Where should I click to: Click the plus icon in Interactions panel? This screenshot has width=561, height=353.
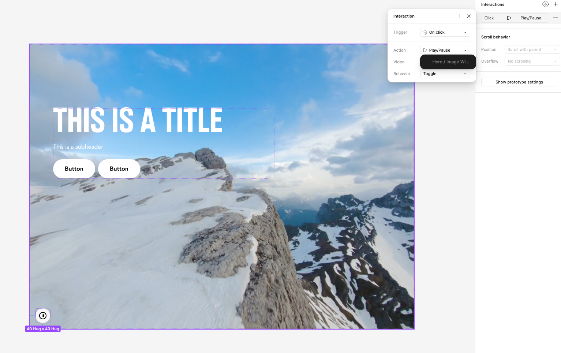tap(555, 4)
